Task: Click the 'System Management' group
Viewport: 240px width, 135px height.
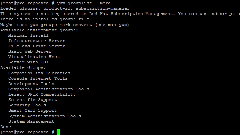Action: tap(31, 121)
